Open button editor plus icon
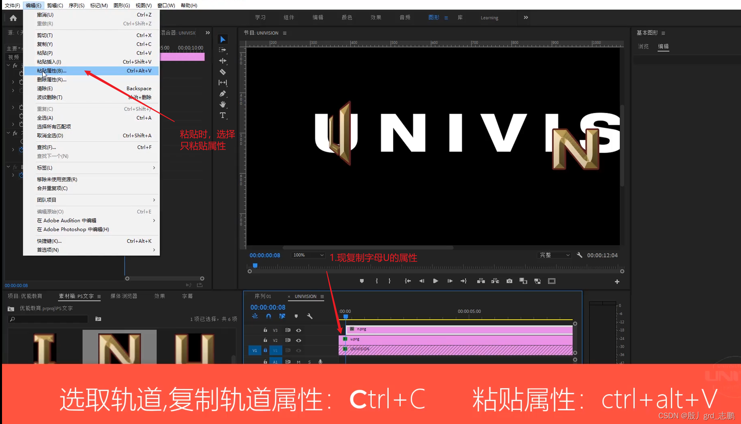 (617, 281)
